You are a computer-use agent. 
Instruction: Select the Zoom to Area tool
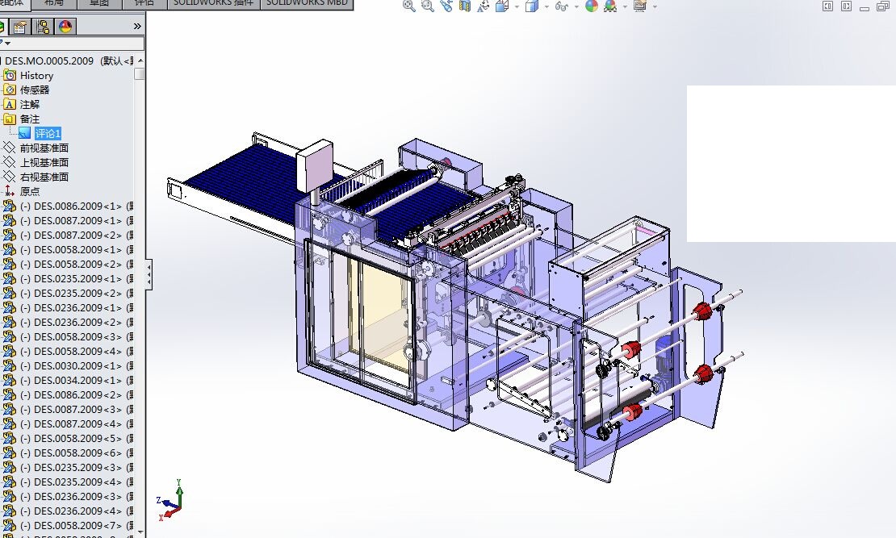[x=428, y=6]
